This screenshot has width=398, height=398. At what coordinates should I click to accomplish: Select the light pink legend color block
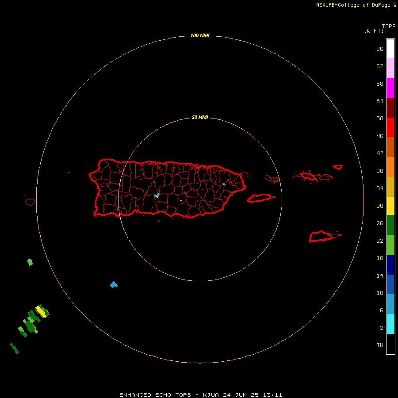[390, 68]
